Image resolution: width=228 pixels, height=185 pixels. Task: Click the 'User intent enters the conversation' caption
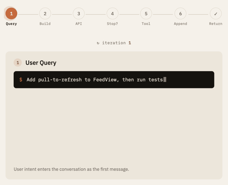pyautogui.click(x=71, y=169)
